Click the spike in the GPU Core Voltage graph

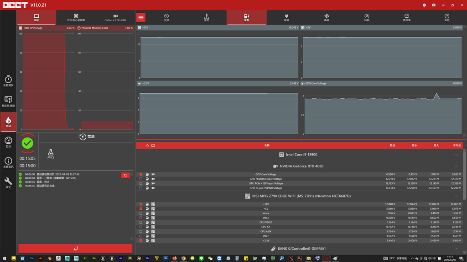coord(436,96)
